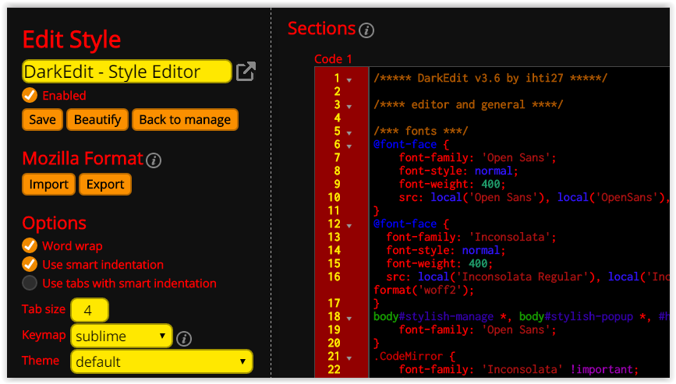Disable the Enabled checkbox
Image resolution: width=676 pixels, height=384 pixels.
pos(30,95)
